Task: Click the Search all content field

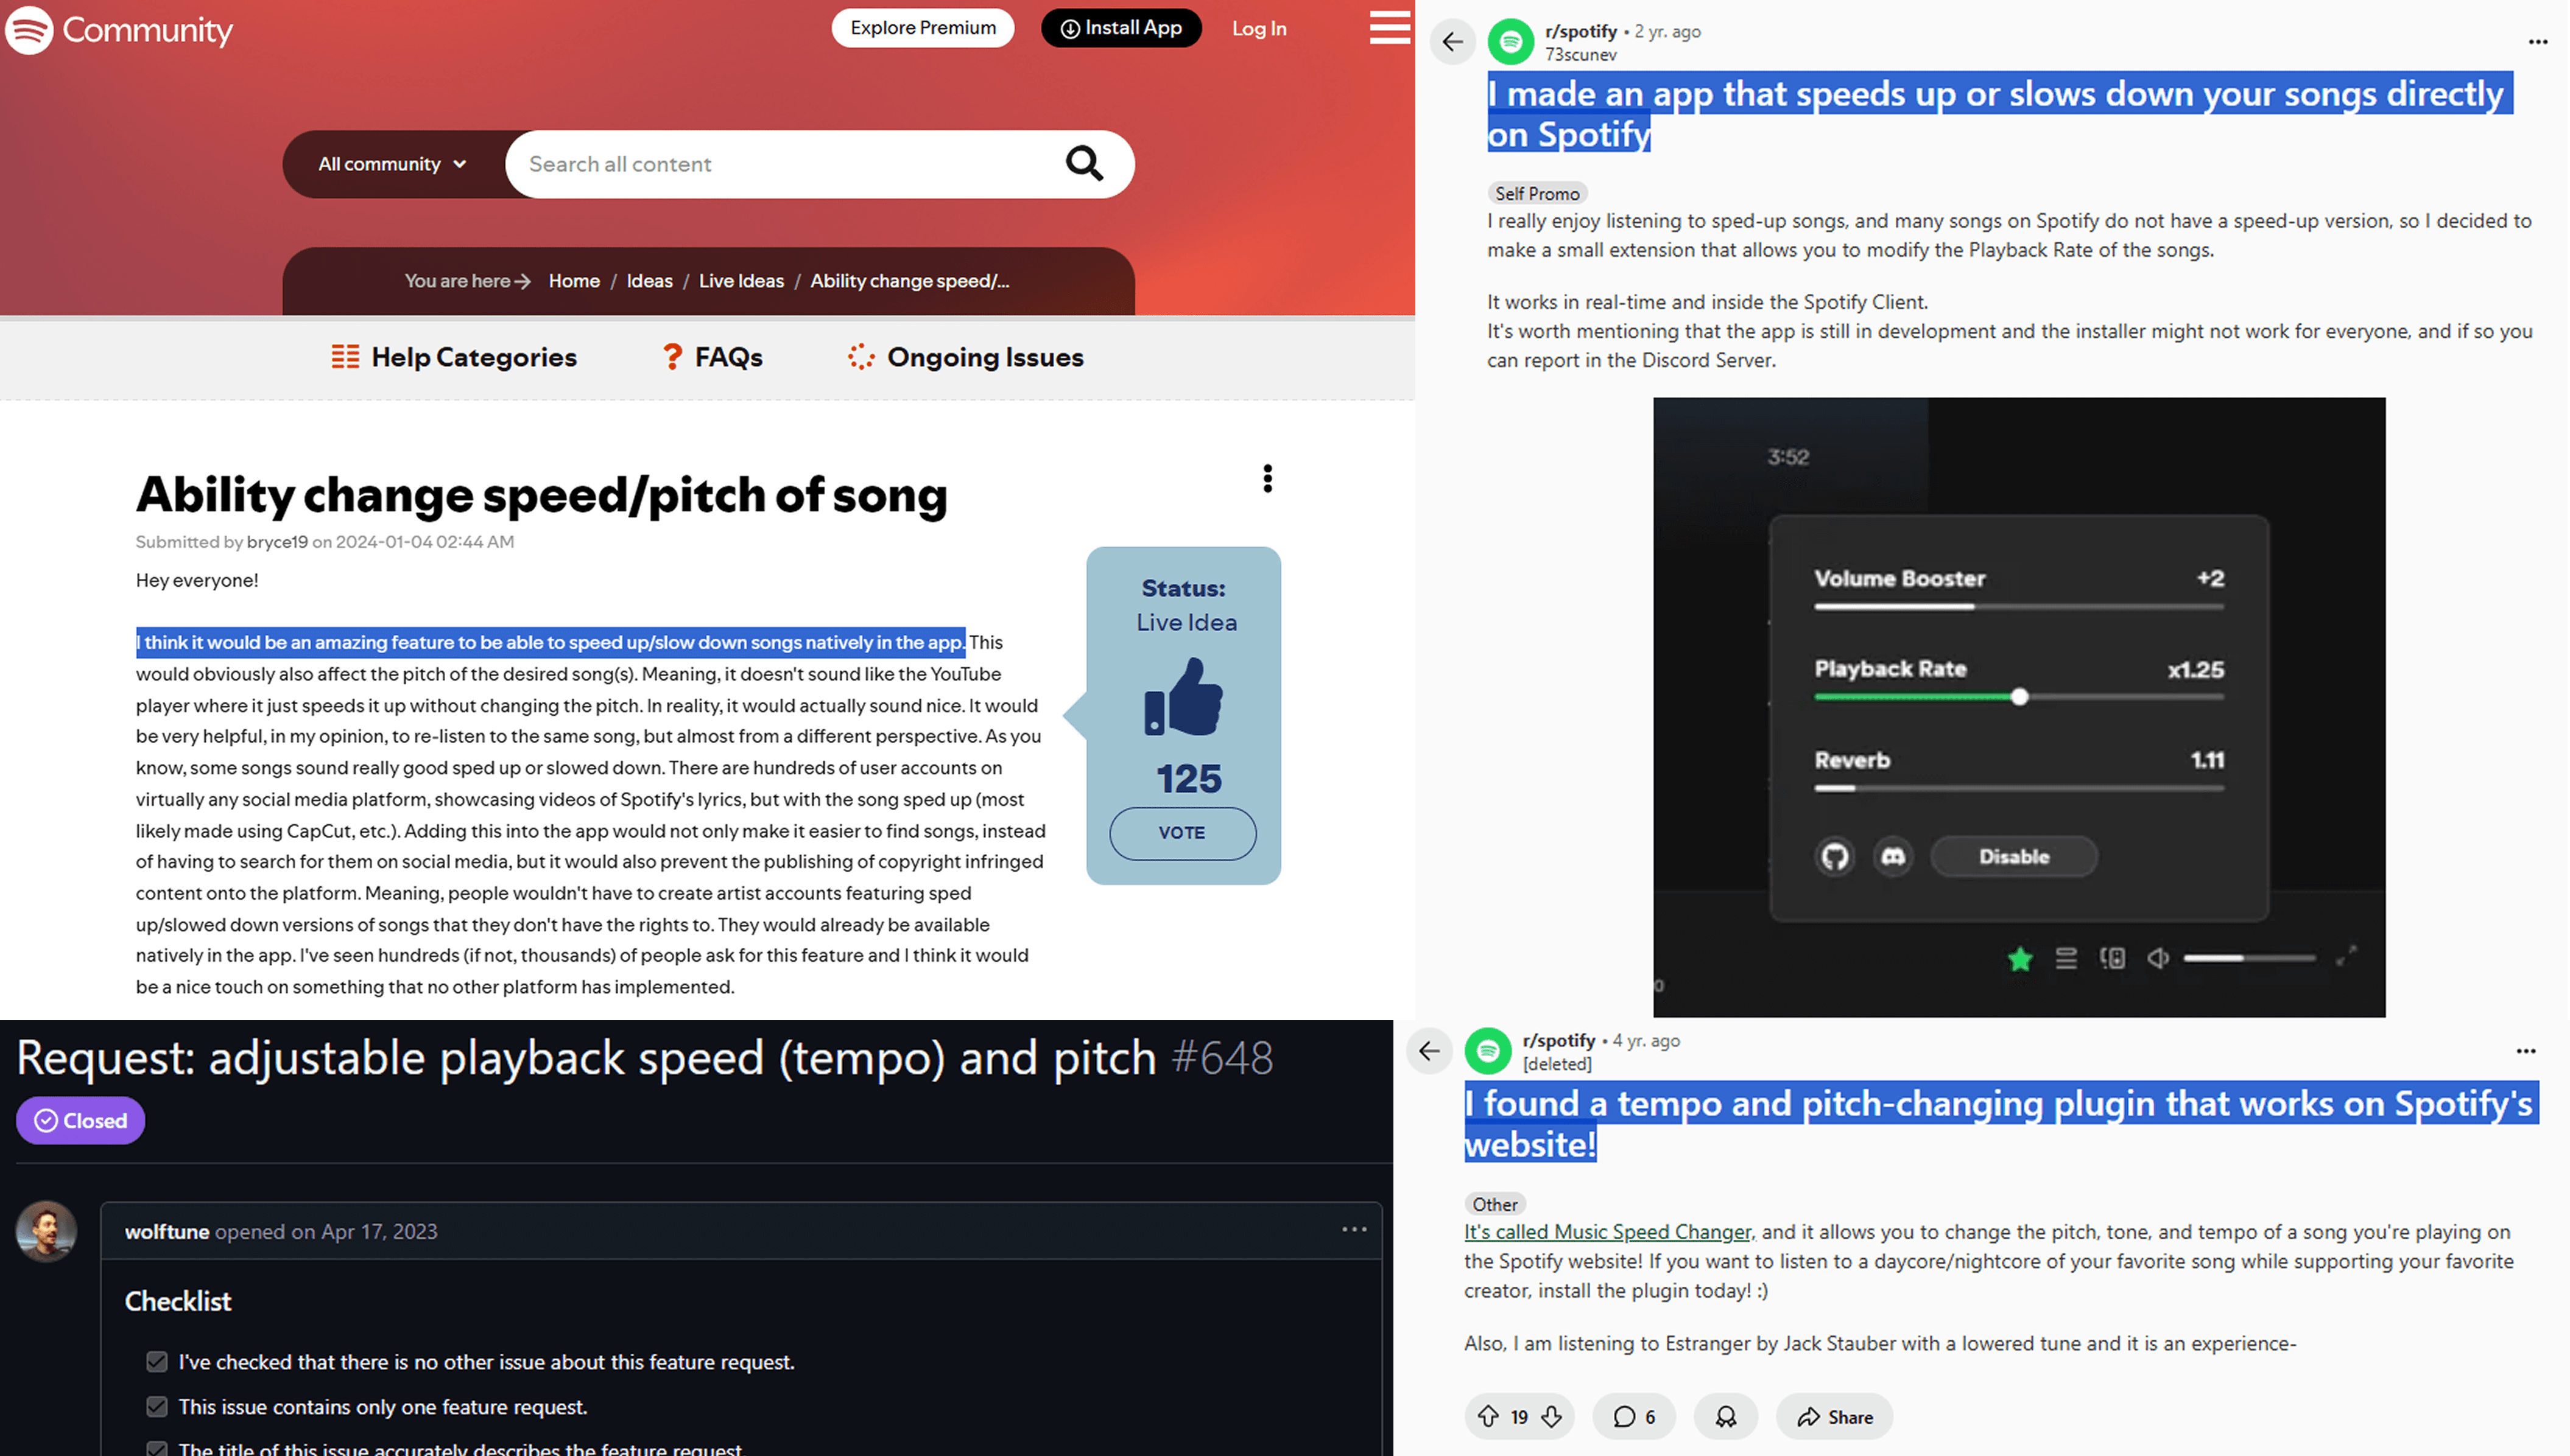Action: pos(785,164)
